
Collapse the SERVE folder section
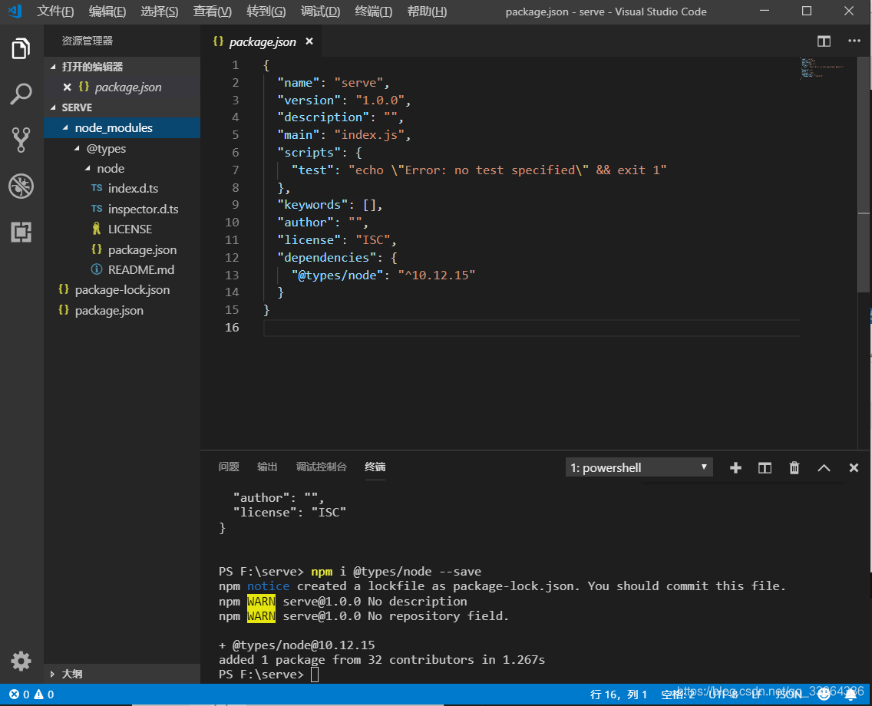53,107
